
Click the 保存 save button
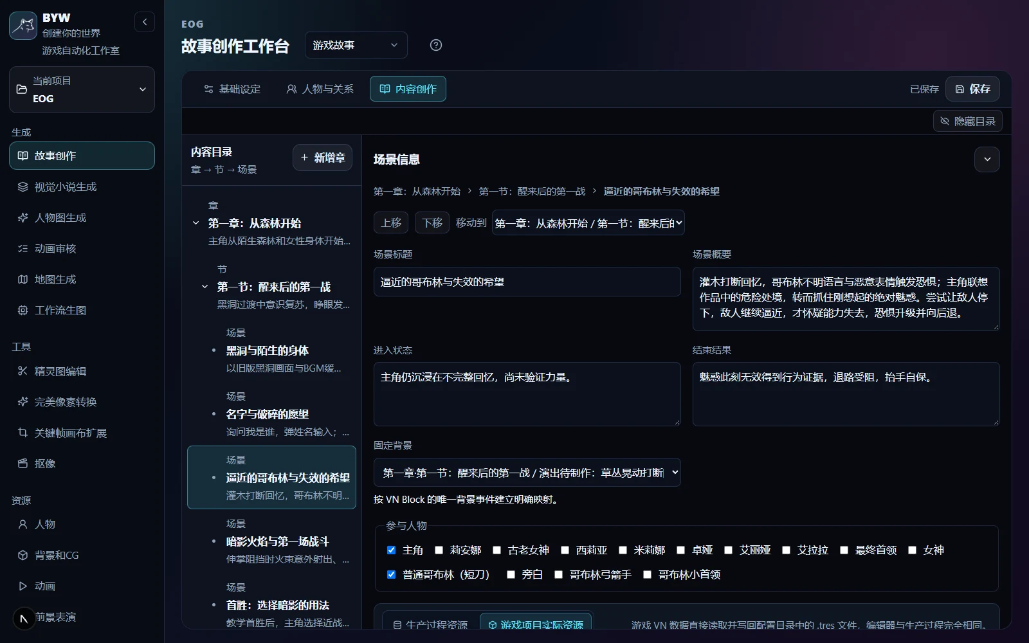pos(972,89)
